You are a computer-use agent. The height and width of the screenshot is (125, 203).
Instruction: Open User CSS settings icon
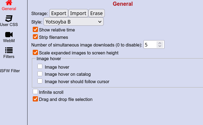[9, 19]
